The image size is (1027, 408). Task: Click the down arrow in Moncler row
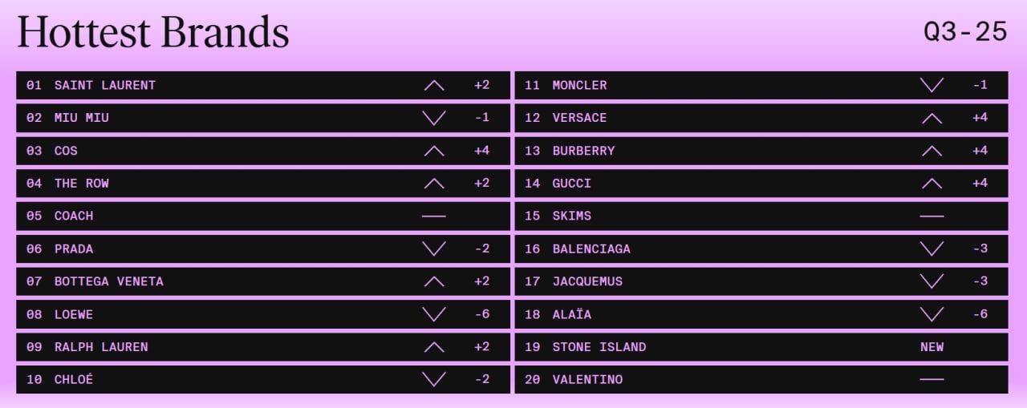coord(932,85)
